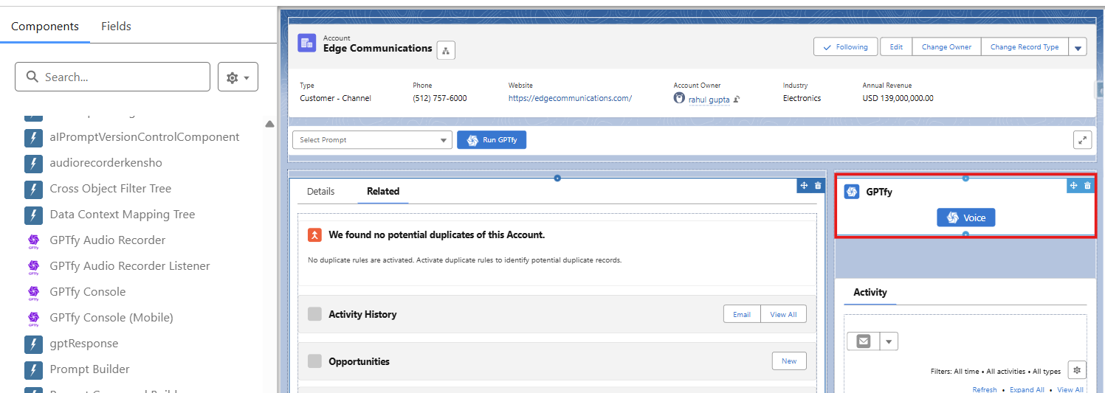Select the audiorecorderkensho lightning icon

32,163
